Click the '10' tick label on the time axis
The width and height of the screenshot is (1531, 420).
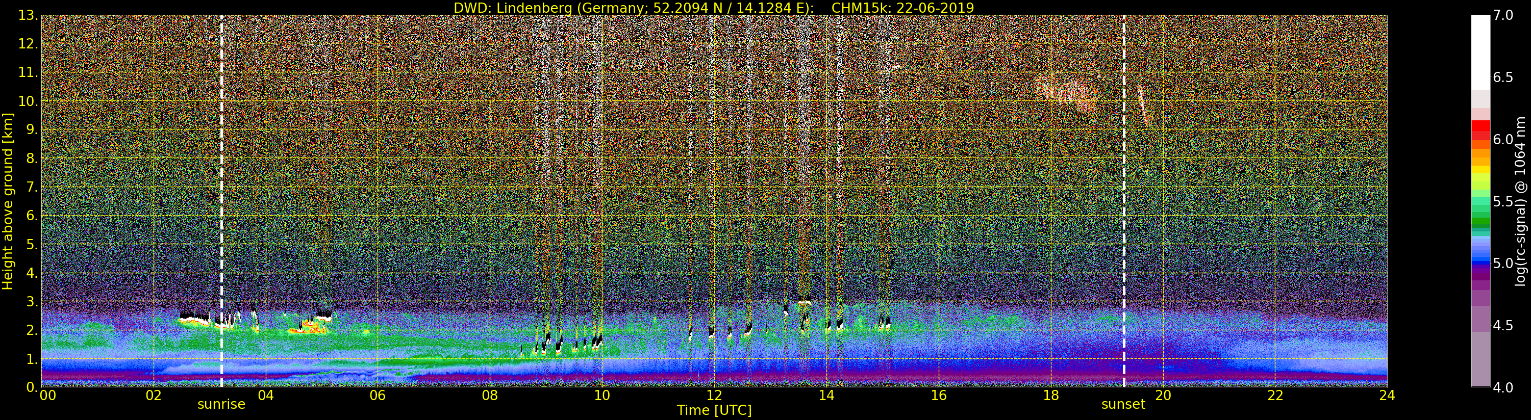pos(602,396)
